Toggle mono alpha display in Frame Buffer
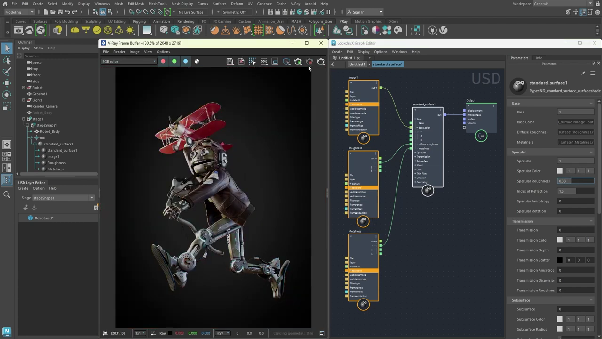This screenshot has height=339, width=602. point(197,61)
